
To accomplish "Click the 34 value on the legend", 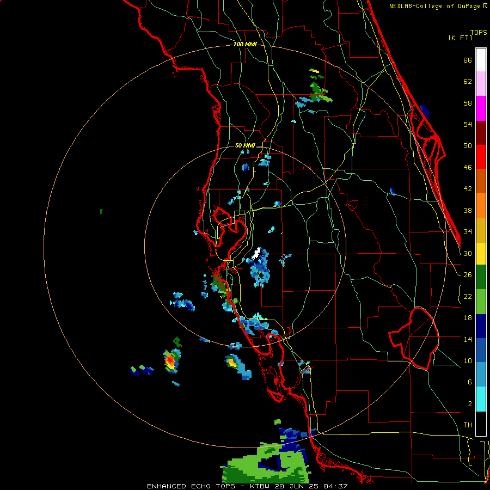I will pyautogui.click(x=468, y=232).
